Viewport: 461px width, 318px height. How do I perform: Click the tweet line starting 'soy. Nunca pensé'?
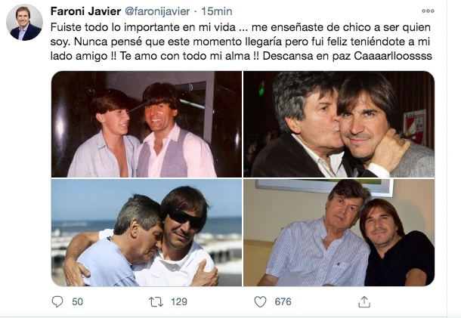click(227, 42)
